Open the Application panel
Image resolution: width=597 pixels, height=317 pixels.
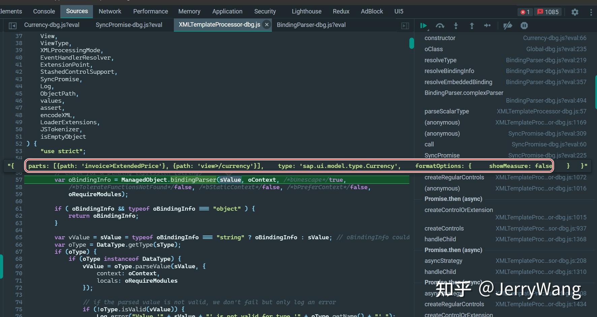pos(227,11)
